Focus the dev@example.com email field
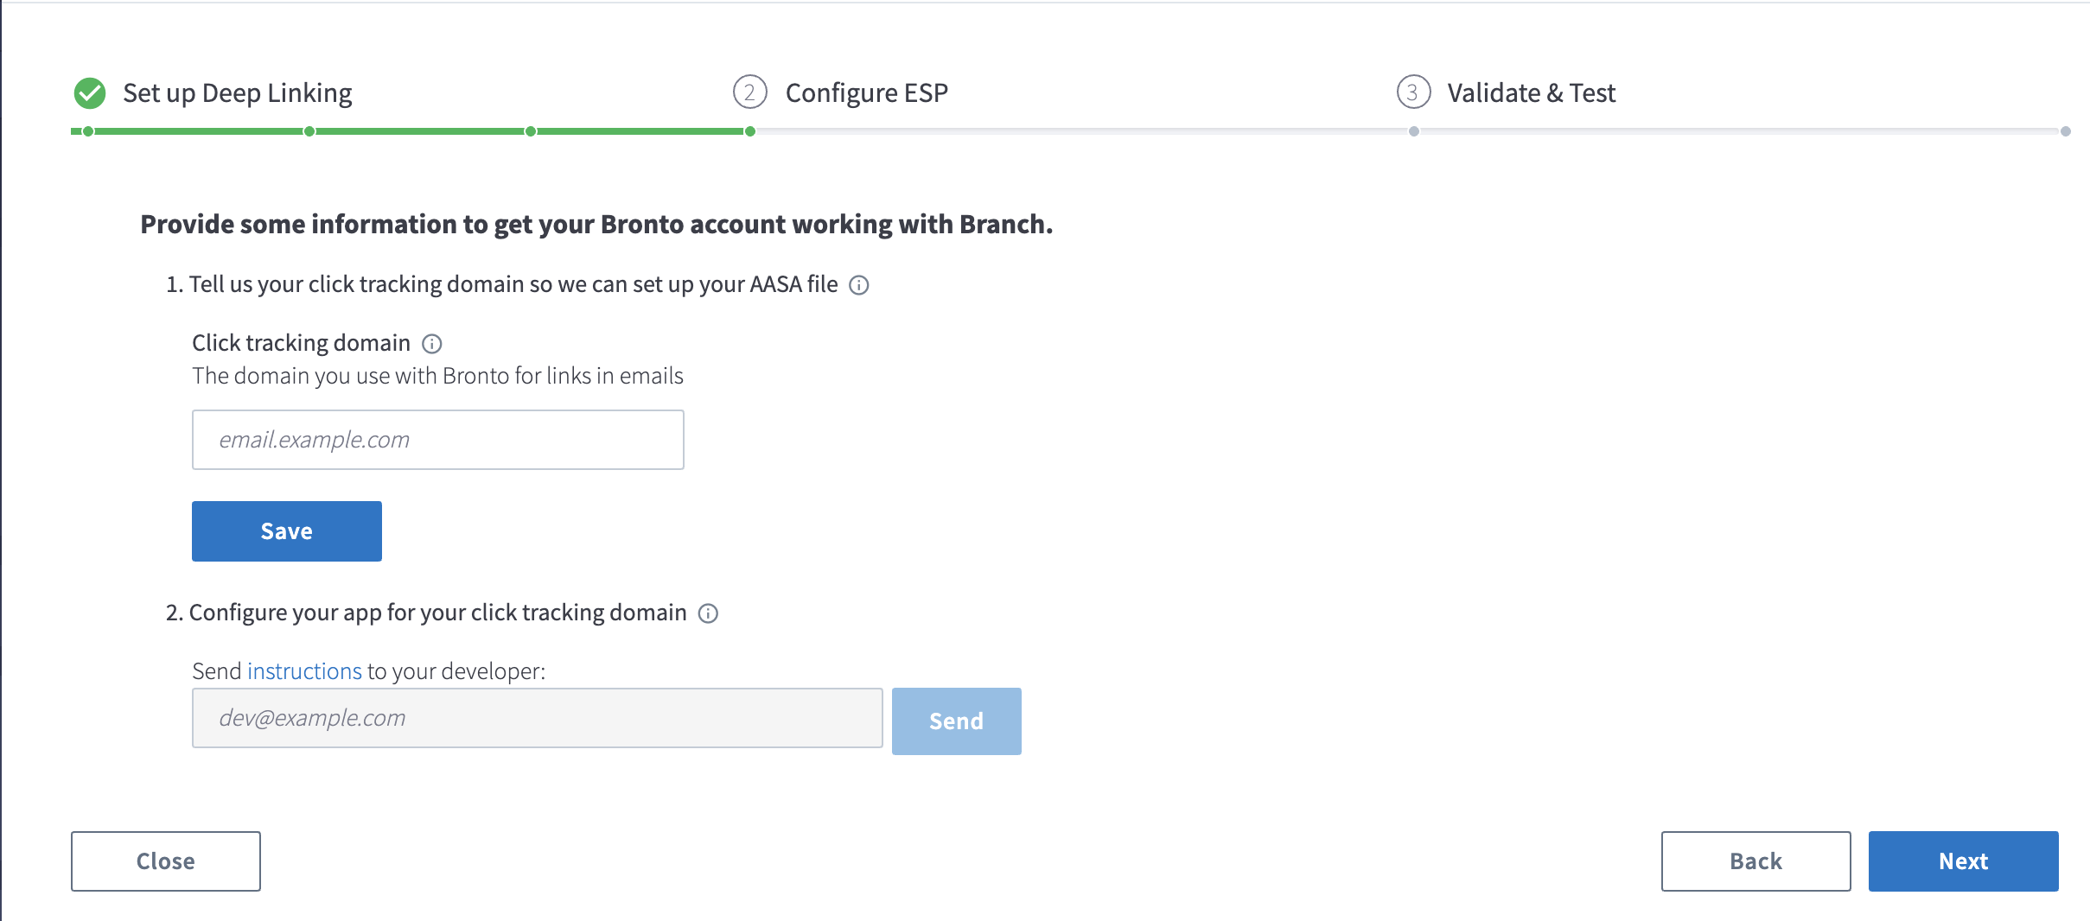Screen dimensions: 2090x921 click(537, 718)
